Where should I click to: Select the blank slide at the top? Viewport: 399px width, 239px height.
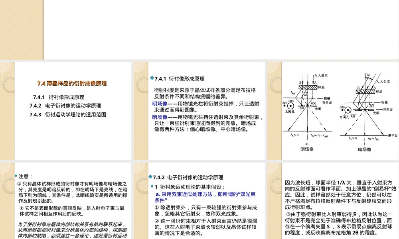199,30
